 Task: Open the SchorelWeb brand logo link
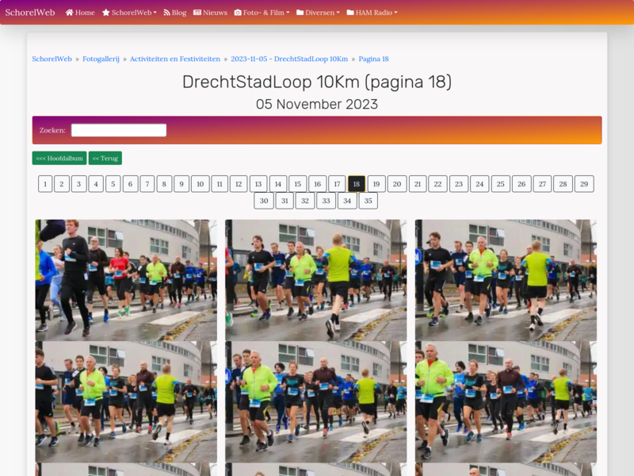click(x=30, y=13)
